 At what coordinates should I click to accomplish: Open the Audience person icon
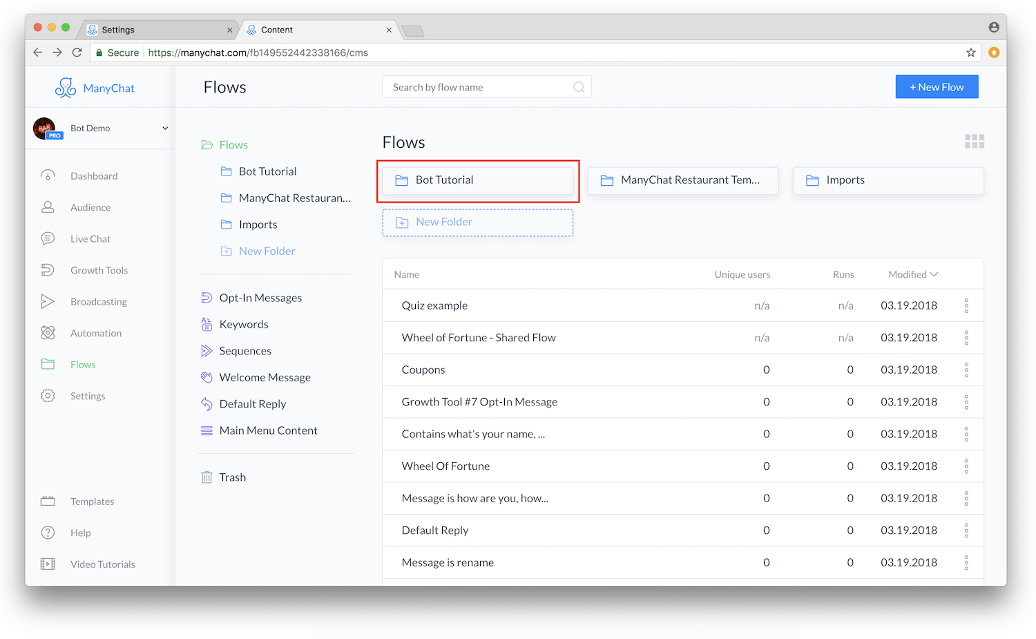tap(48, 207)
